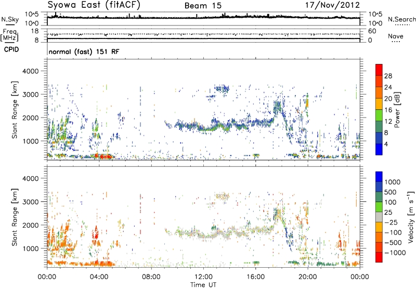Viewport: 416px width, 288px height.
Task: Click the '1000' value on Velocity colorbar
Action: pos(392,182)
